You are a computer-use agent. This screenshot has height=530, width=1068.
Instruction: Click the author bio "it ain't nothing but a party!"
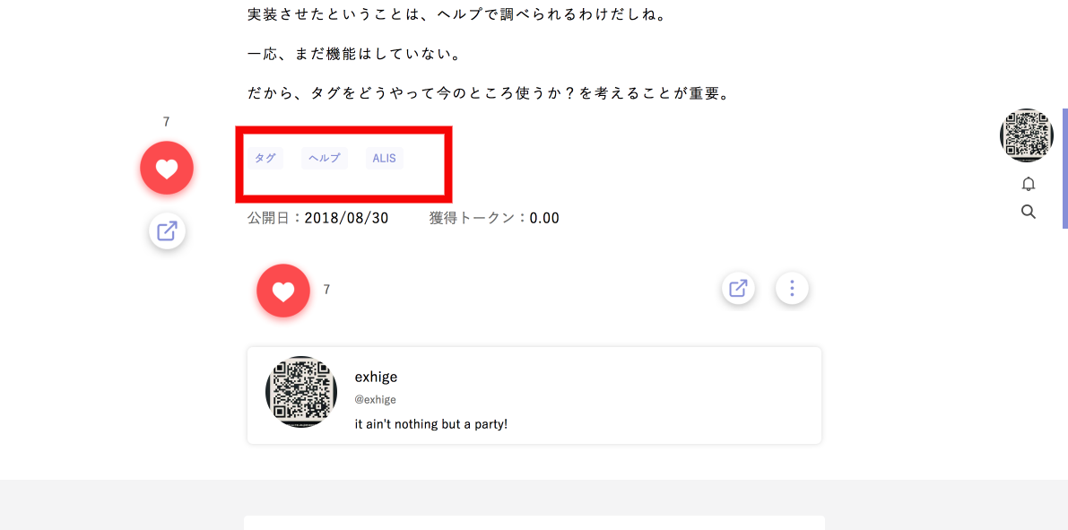pos(432,424)
